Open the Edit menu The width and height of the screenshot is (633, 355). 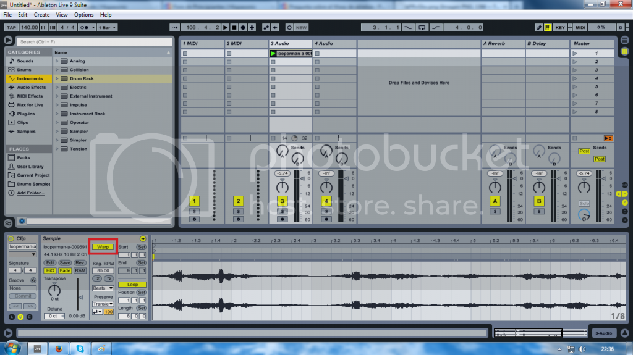tap(23, 15)
